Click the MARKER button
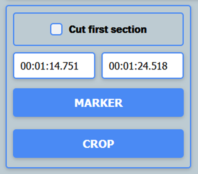 (x=98, y=102)
